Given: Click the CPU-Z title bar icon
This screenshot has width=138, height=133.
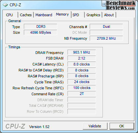Looking at the screenshot, I should coord(5,5).
